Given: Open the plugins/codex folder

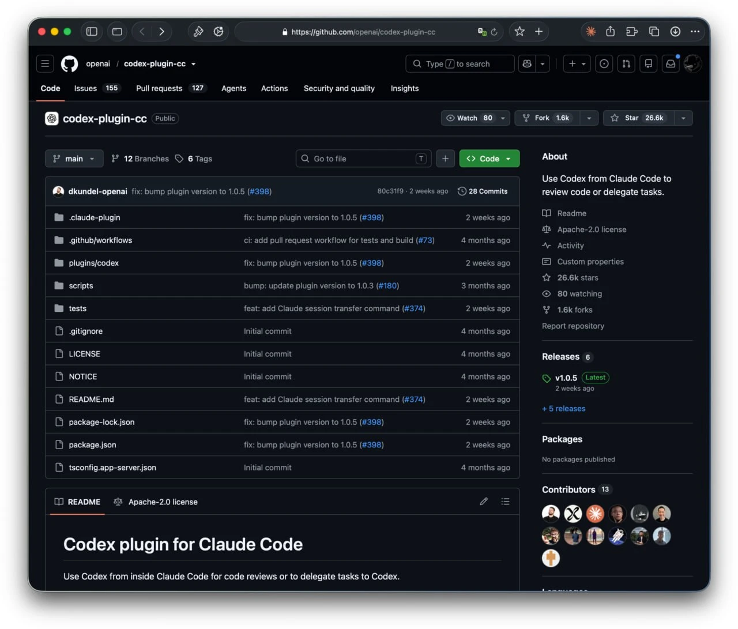Looking at the screenshot, I should (93, 263).
